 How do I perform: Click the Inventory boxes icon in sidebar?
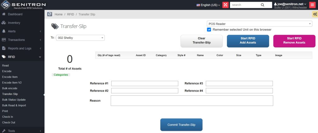4,23
